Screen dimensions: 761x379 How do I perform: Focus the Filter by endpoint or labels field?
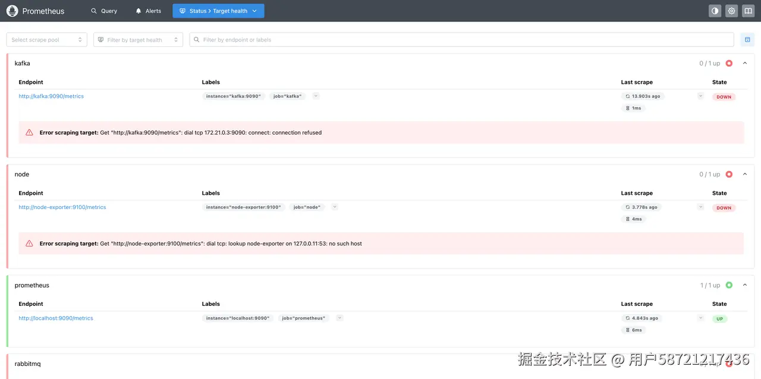click(x=462, y=40)
